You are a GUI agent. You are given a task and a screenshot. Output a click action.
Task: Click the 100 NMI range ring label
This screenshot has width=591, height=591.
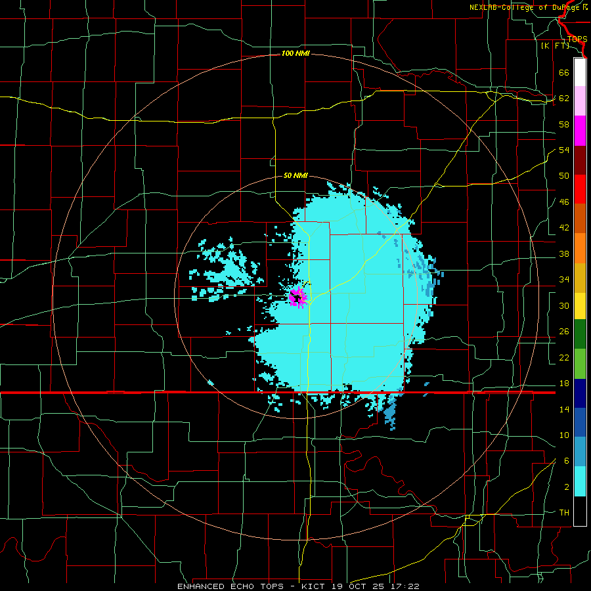[x=295, y=54]
